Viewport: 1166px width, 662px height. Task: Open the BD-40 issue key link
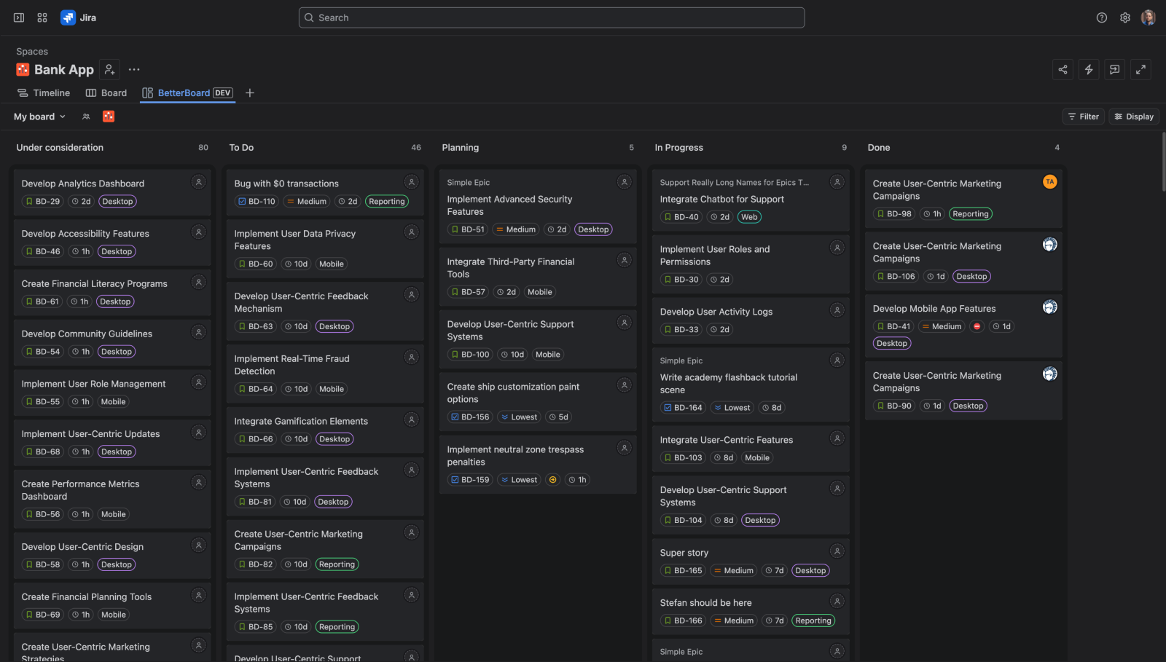point(681,217)
